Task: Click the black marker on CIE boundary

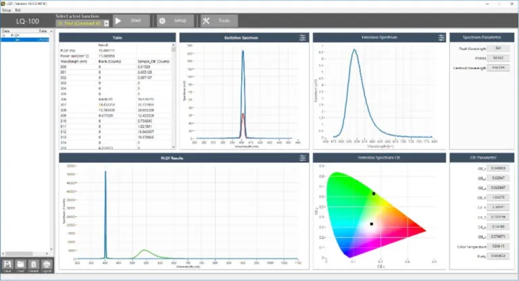Action: (374, 194)
